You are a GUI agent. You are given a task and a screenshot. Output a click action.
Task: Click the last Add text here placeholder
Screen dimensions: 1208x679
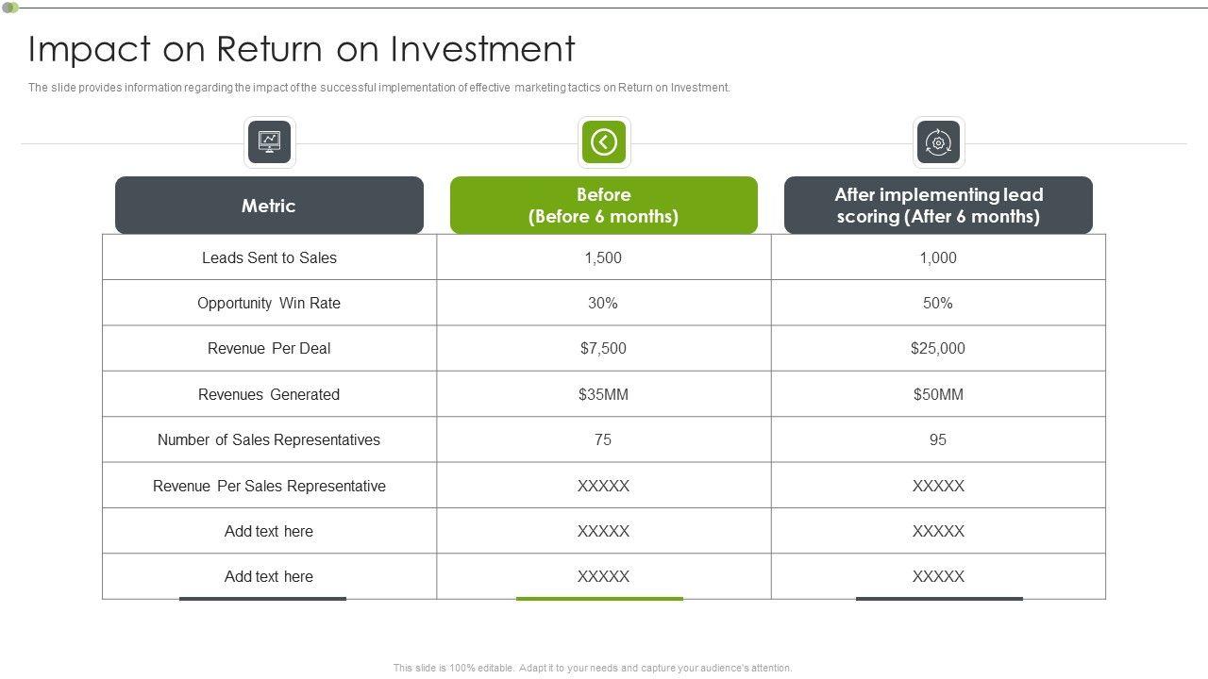pyautogui.click(x=269, y=576)
